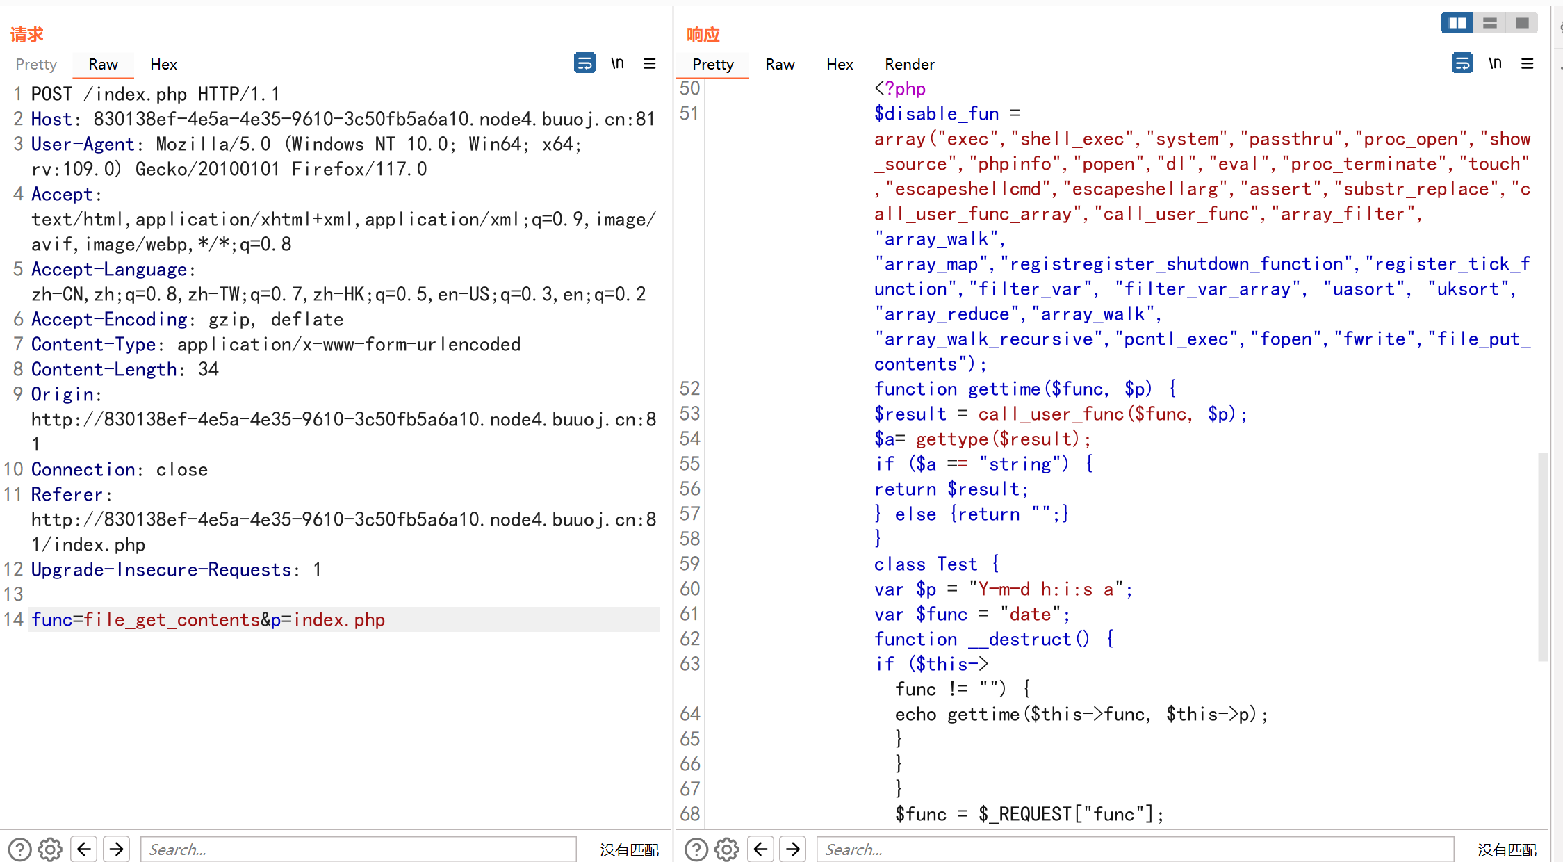Image resolution: width=1563 pixels, height=862 pixels.
Task: Click the 'Connection: close' header line
Action: [x=120, y=469]
